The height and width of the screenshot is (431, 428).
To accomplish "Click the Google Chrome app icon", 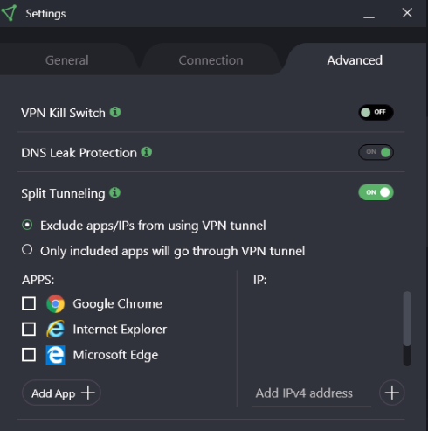I will [x=55, y=303].
